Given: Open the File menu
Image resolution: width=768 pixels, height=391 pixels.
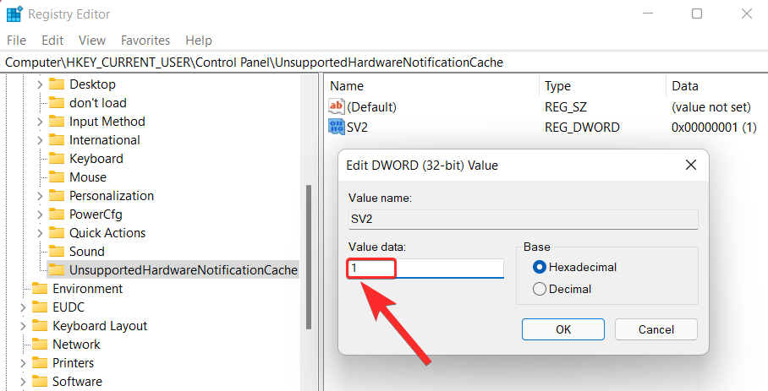Looking at the screenshot, I should [17, 40].
